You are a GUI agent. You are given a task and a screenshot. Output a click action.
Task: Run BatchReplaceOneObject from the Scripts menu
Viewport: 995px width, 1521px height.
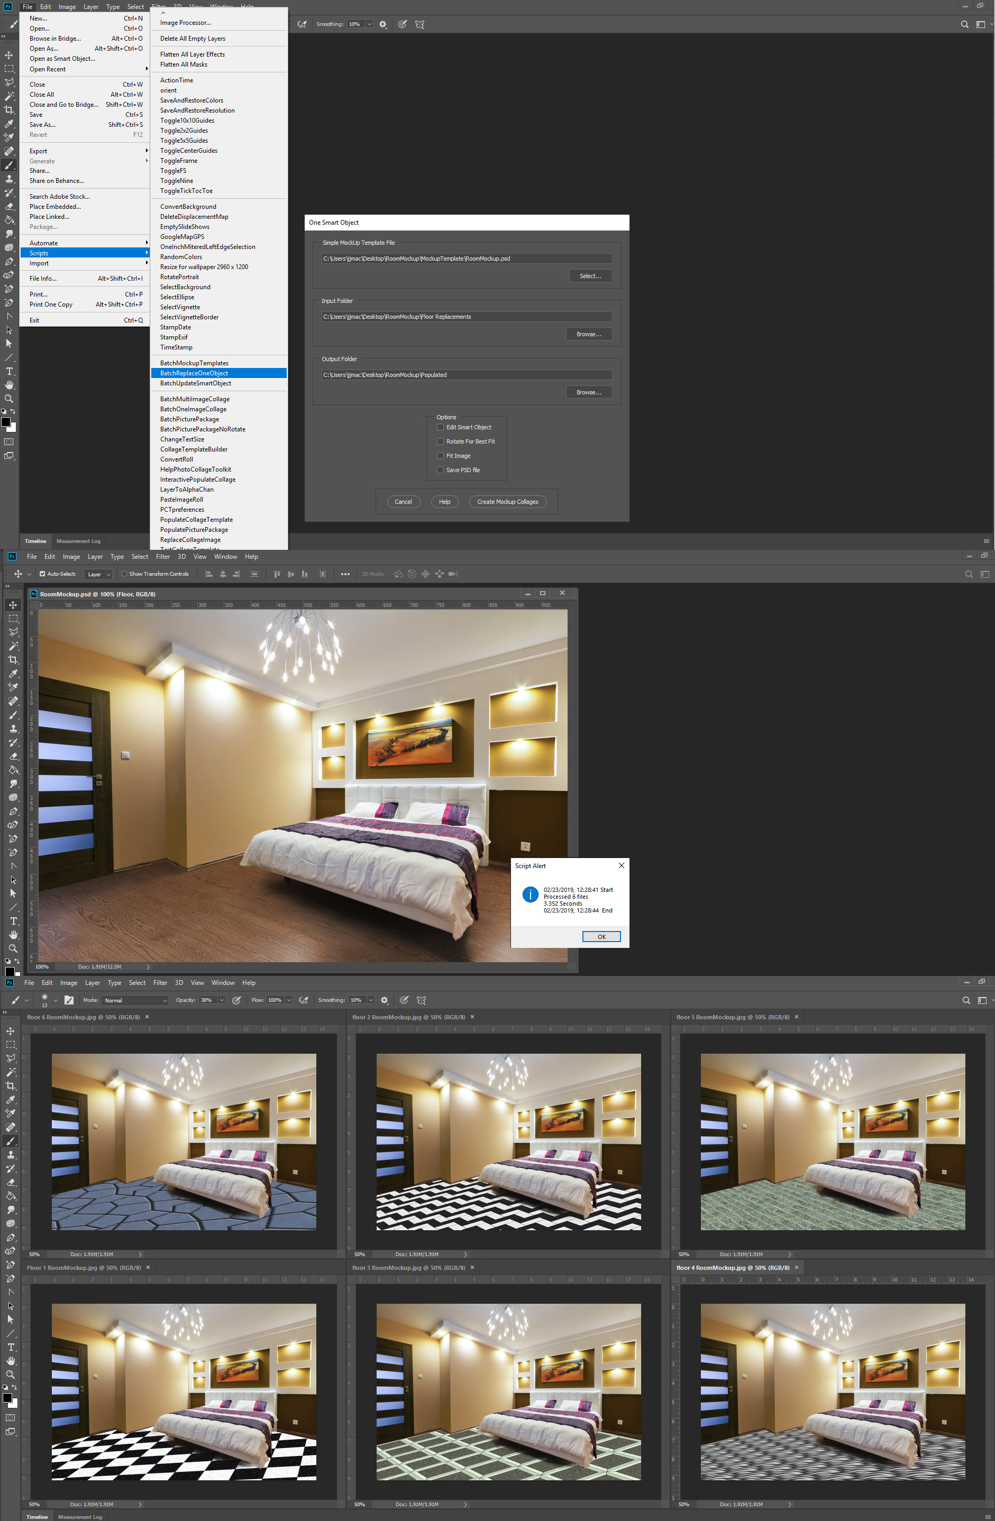pos(194,373)
